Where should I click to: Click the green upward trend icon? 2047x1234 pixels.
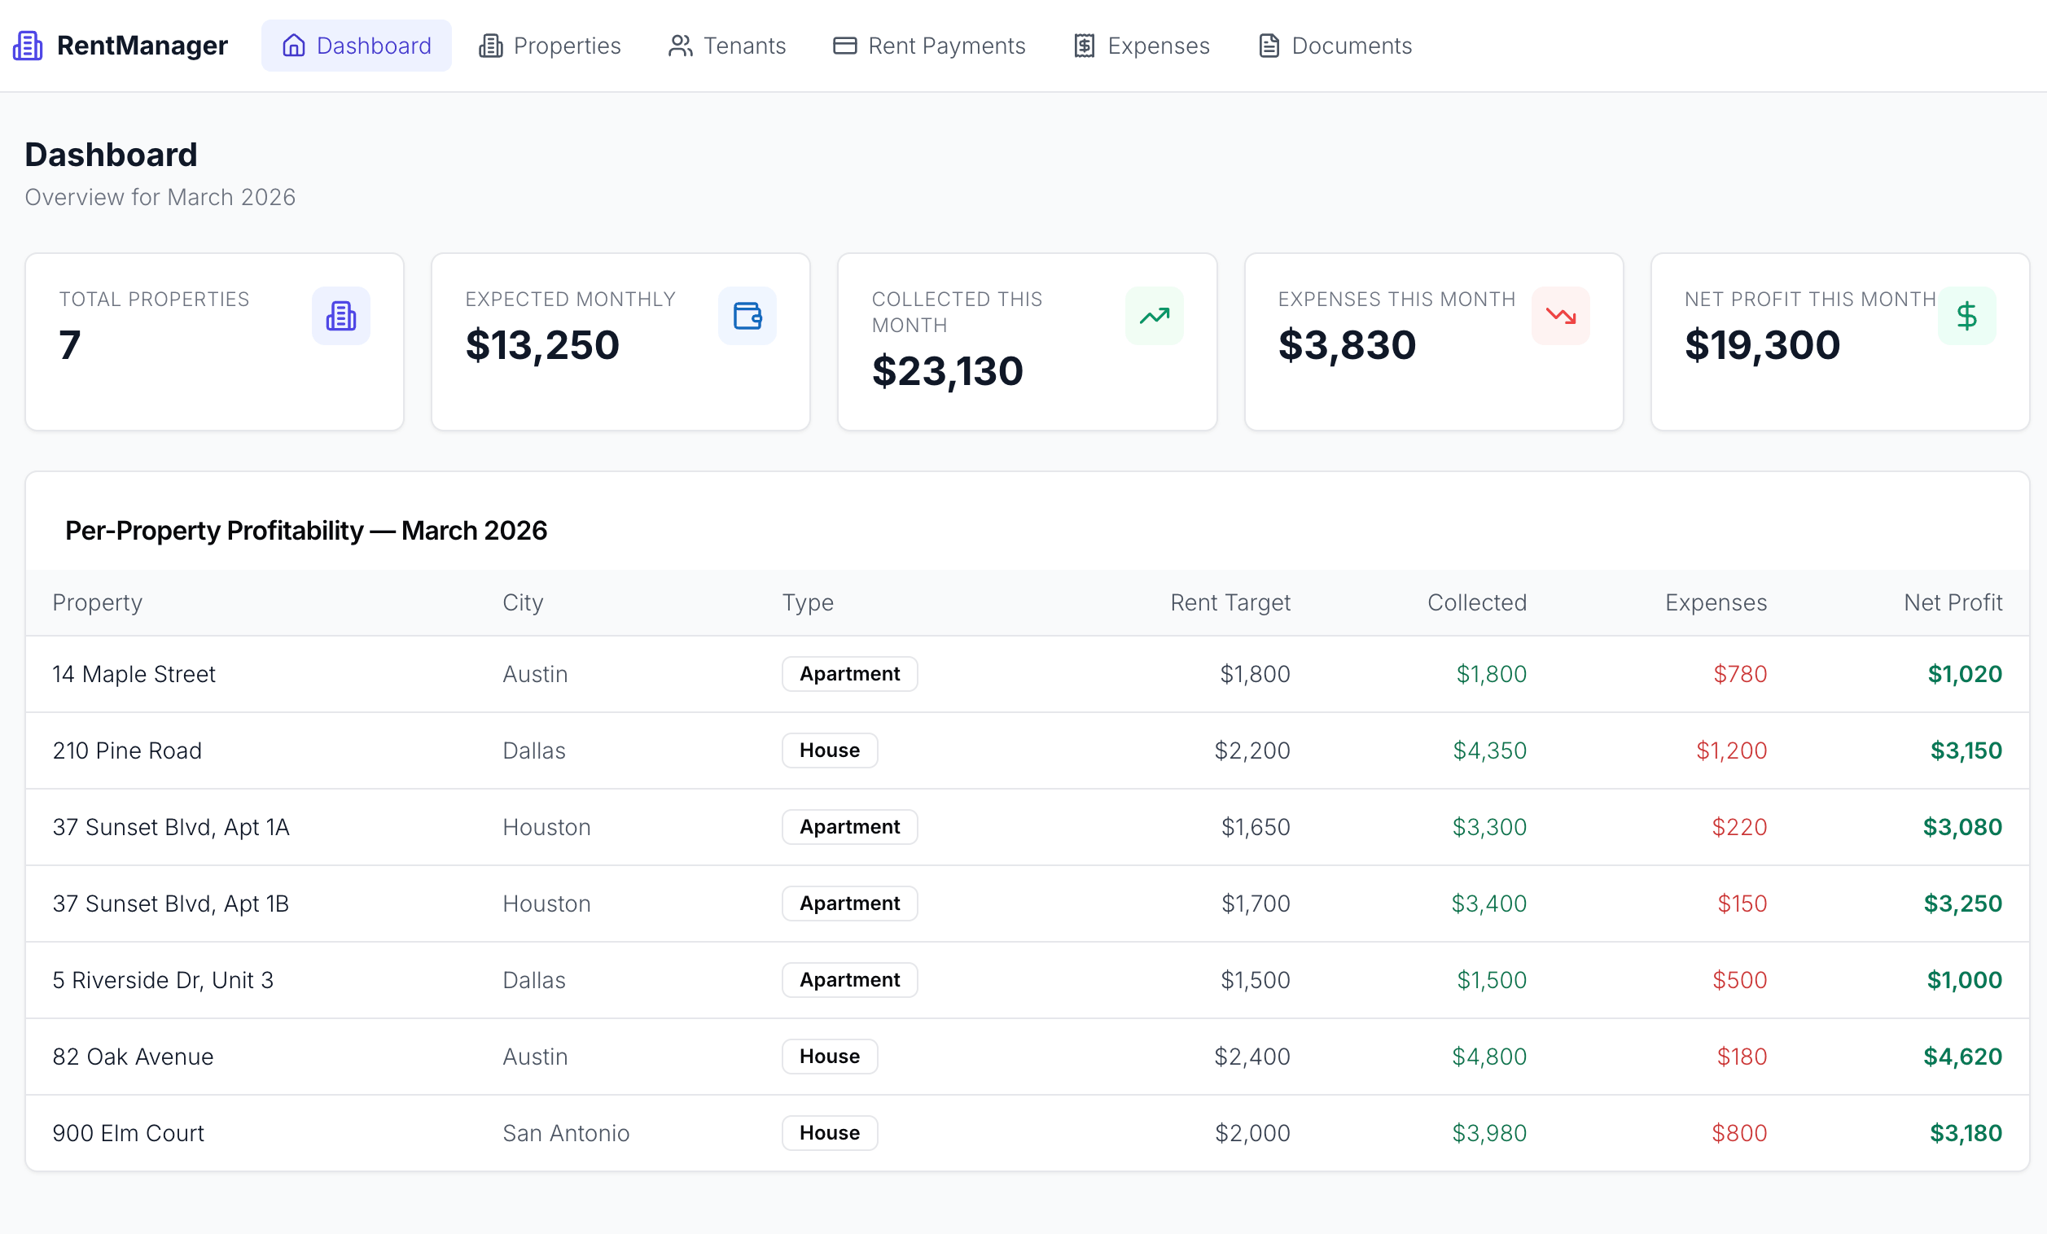coord(1154,316)
